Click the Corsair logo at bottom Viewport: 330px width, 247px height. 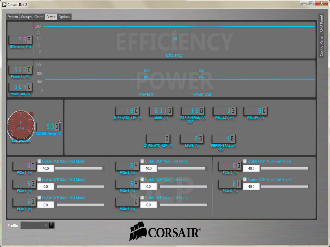coord(165,232)
